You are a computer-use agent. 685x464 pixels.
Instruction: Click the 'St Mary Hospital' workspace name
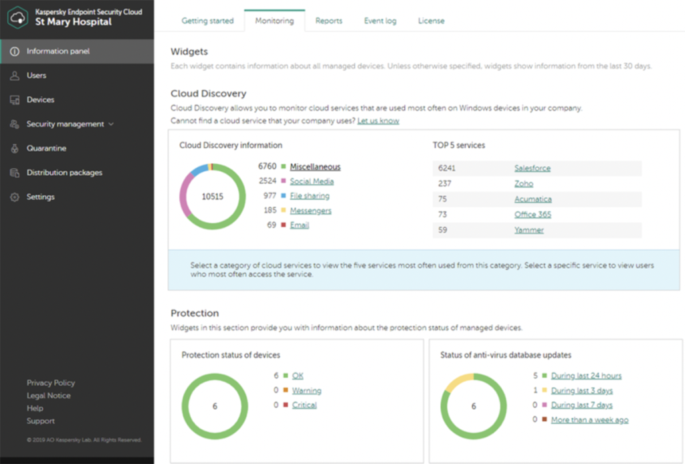(x=74, y=22)
